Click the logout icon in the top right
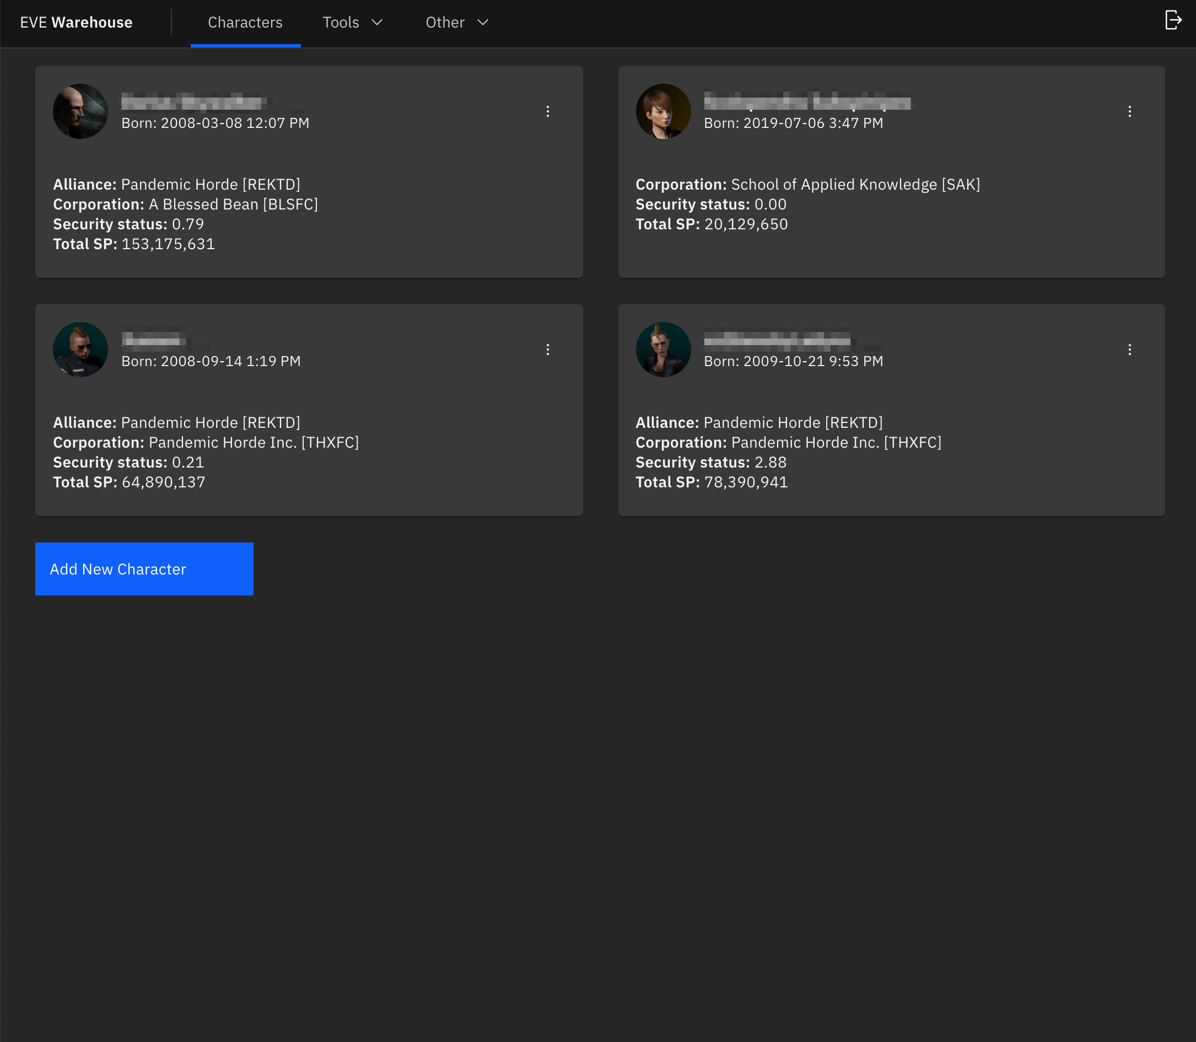Screen dimensions: 1196x1042 1173,20
